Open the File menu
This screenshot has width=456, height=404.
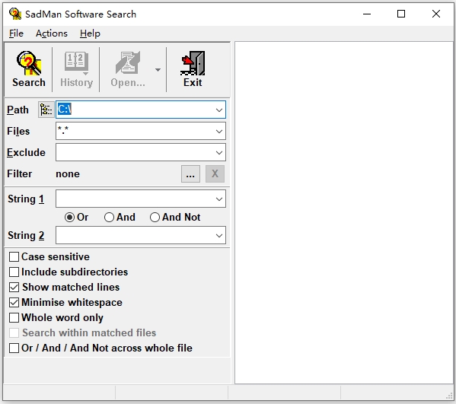[16, 33]
